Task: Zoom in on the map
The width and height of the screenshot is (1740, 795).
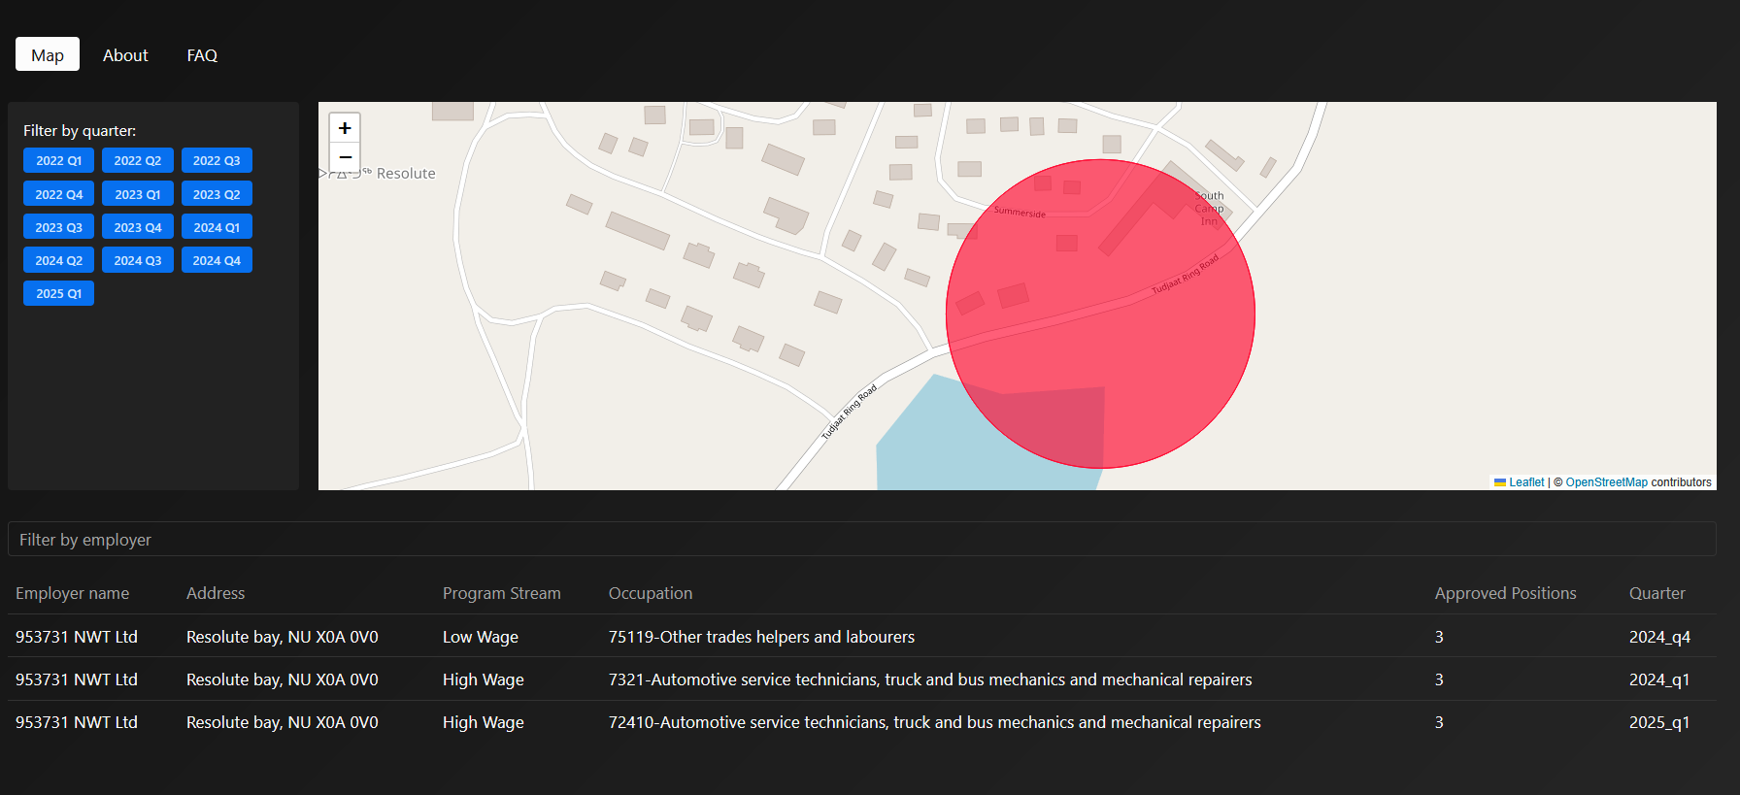Action: [x=345, y=128]
